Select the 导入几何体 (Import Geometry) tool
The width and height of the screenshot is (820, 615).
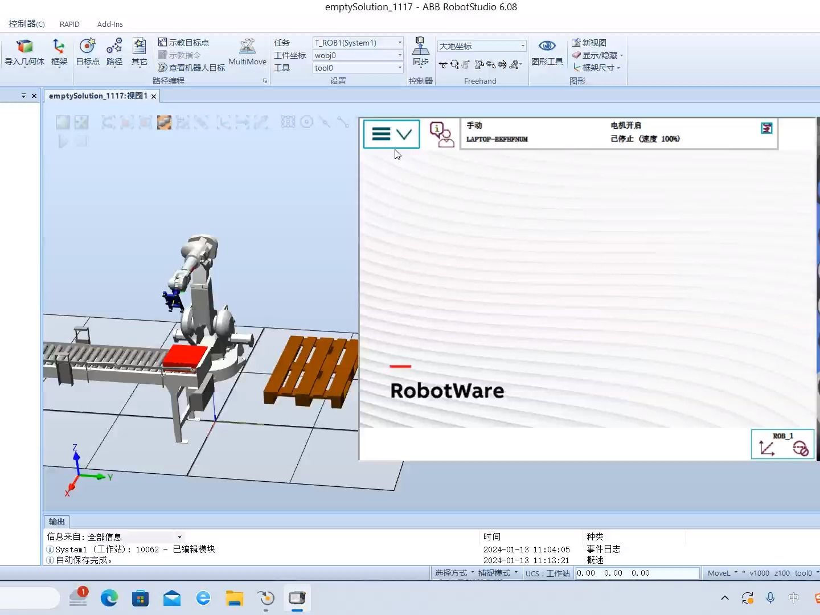tap(24, 53)
